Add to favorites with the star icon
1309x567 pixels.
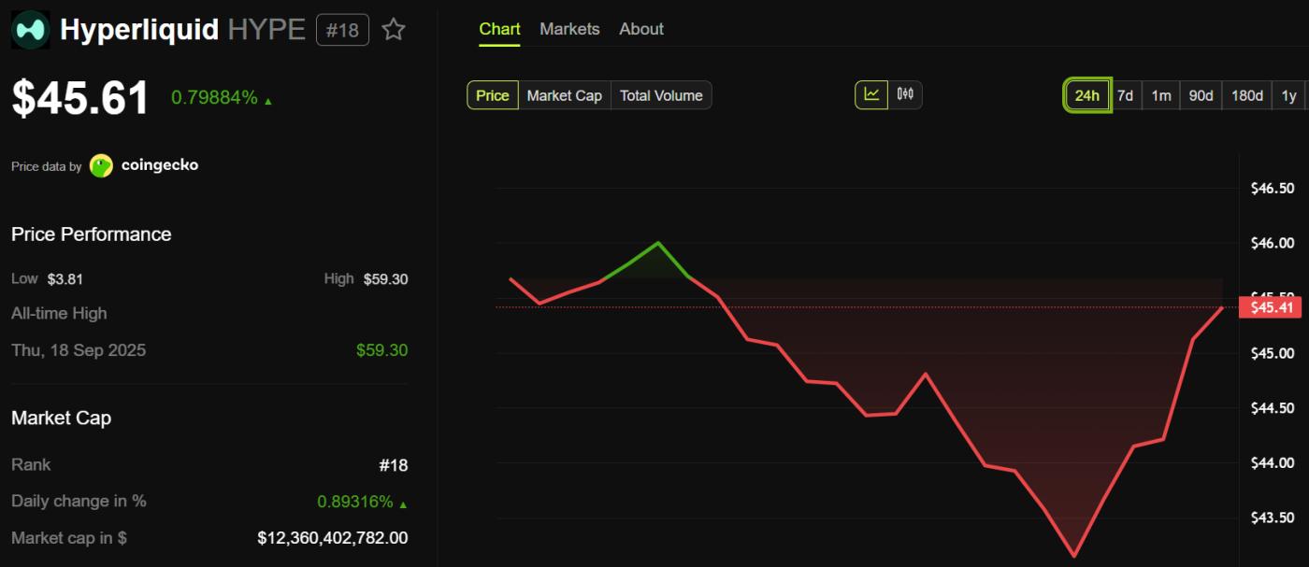point(394,30)
